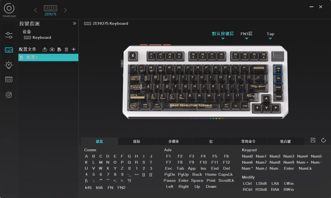
Task: Switch to the 鼠标 tab
Action: pyautogui.click(x=137, y=141)
